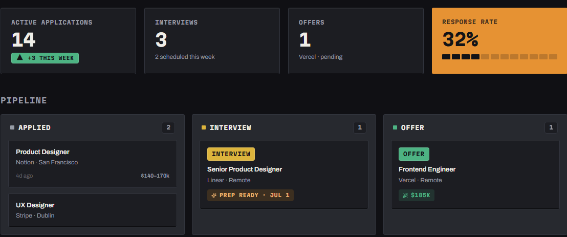The width and height of the screenshot is (567, 237).
Task: Click the Vercel · Remote text
Action: tap(420, 180)
